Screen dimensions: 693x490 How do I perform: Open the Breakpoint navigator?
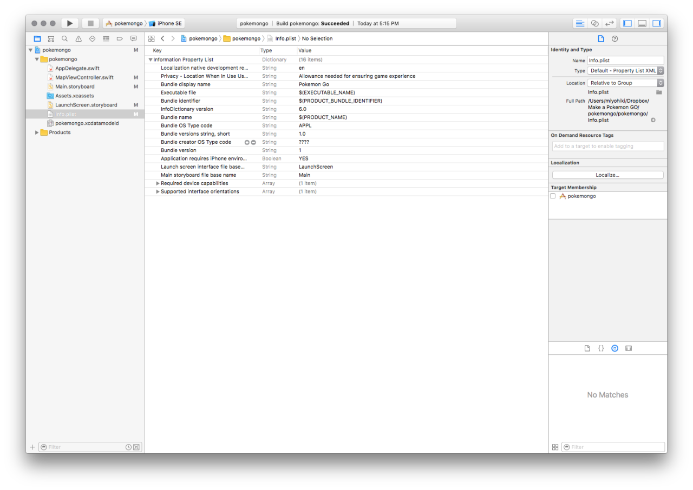120,38
